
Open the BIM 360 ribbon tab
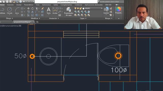(108, 5)
